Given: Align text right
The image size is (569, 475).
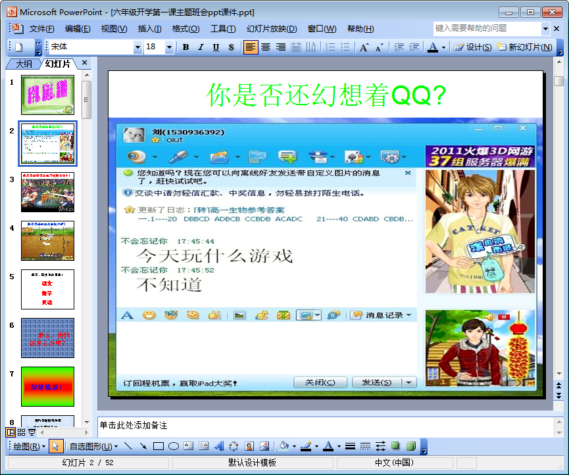Looking at the screenshot, I should pyautogui.click(x=281, y=47).
